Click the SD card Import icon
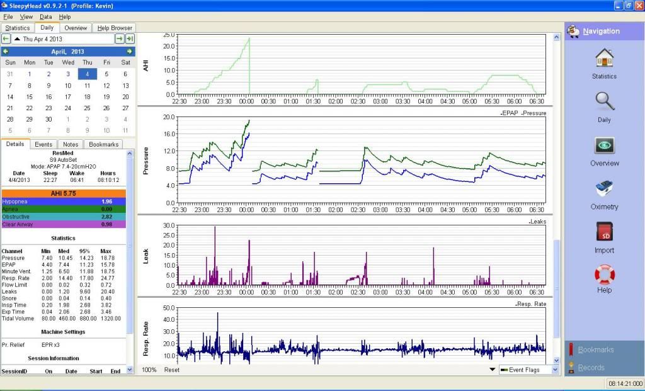Image resolution: width=645 pixels, height=391 pixels. (604, 232)
